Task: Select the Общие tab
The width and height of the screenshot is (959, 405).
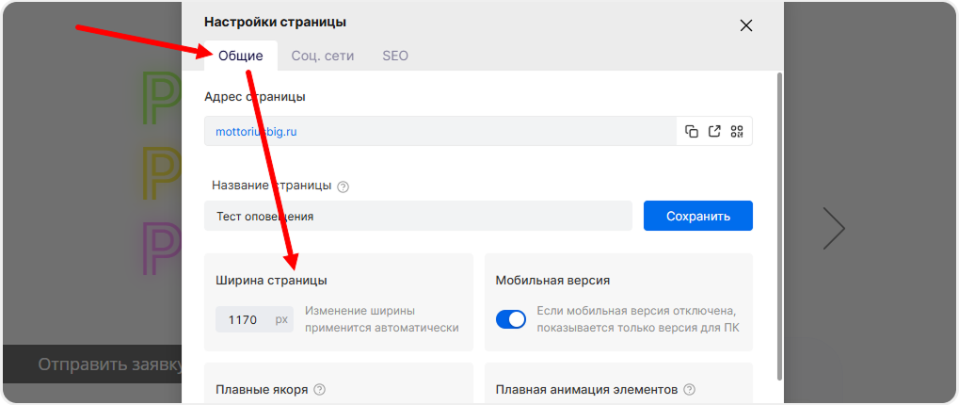Action: point(240,56)
